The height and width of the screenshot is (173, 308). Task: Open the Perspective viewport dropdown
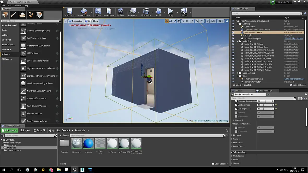coord(75,21)
